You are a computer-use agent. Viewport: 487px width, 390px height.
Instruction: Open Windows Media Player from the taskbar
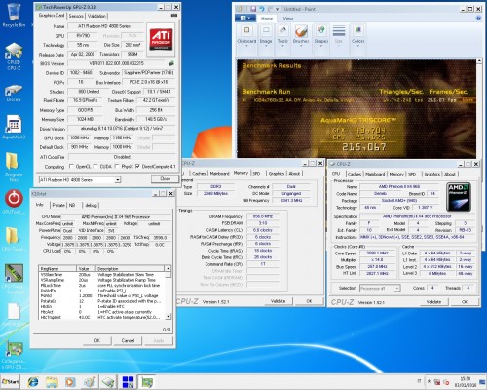tap(70, 382)
